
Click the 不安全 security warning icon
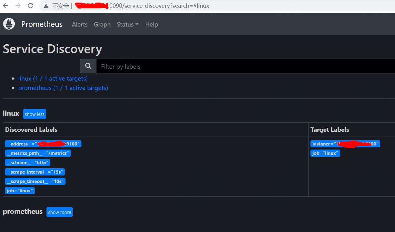46,6
